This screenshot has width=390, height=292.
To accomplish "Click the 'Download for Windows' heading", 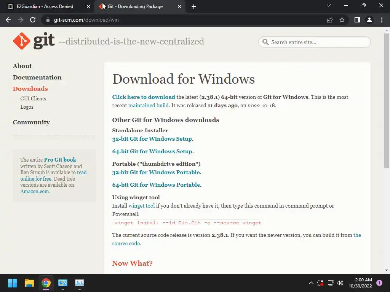I will 183,79.
